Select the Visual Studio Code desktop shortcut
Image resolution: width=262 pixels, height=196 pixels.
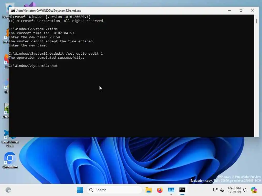[10, 139]
